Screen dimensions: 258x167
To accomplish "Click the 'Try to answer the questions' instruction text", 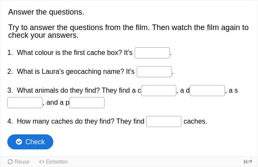I will click(x=128, y=31).
